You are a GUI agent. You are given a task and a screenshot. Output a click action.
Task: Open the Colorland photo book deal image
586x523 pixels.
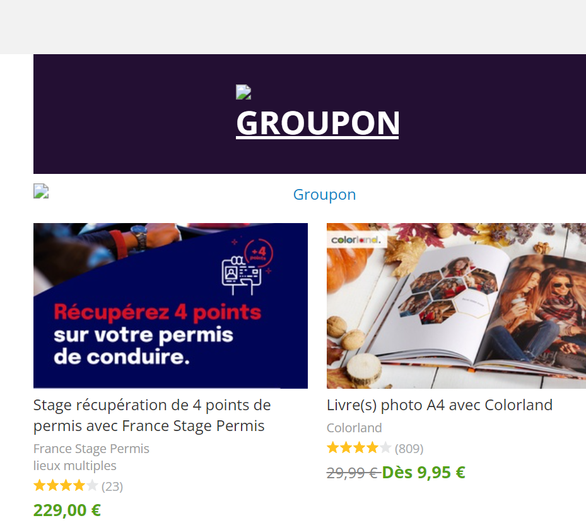[456, 306]
